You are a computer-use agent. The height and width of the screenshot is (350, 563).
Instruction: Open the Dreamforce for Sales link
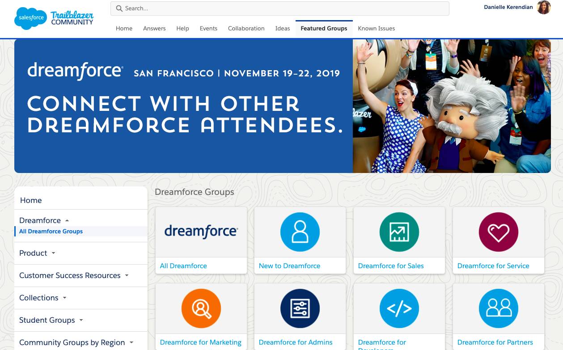(x=391, y=266)
